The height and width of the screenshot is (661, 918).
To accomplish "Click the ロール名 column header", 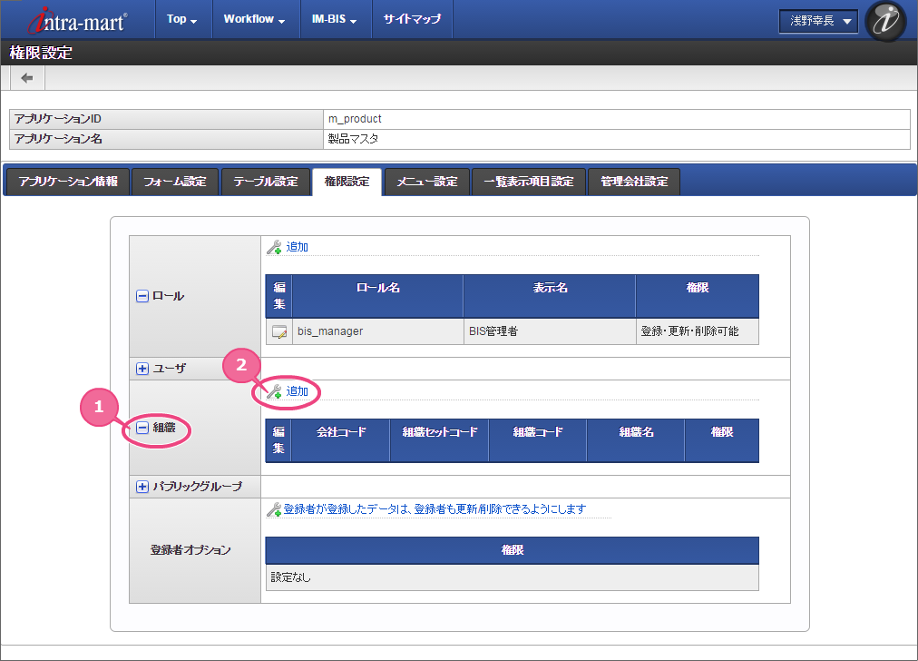I will [x=377, y=296].
